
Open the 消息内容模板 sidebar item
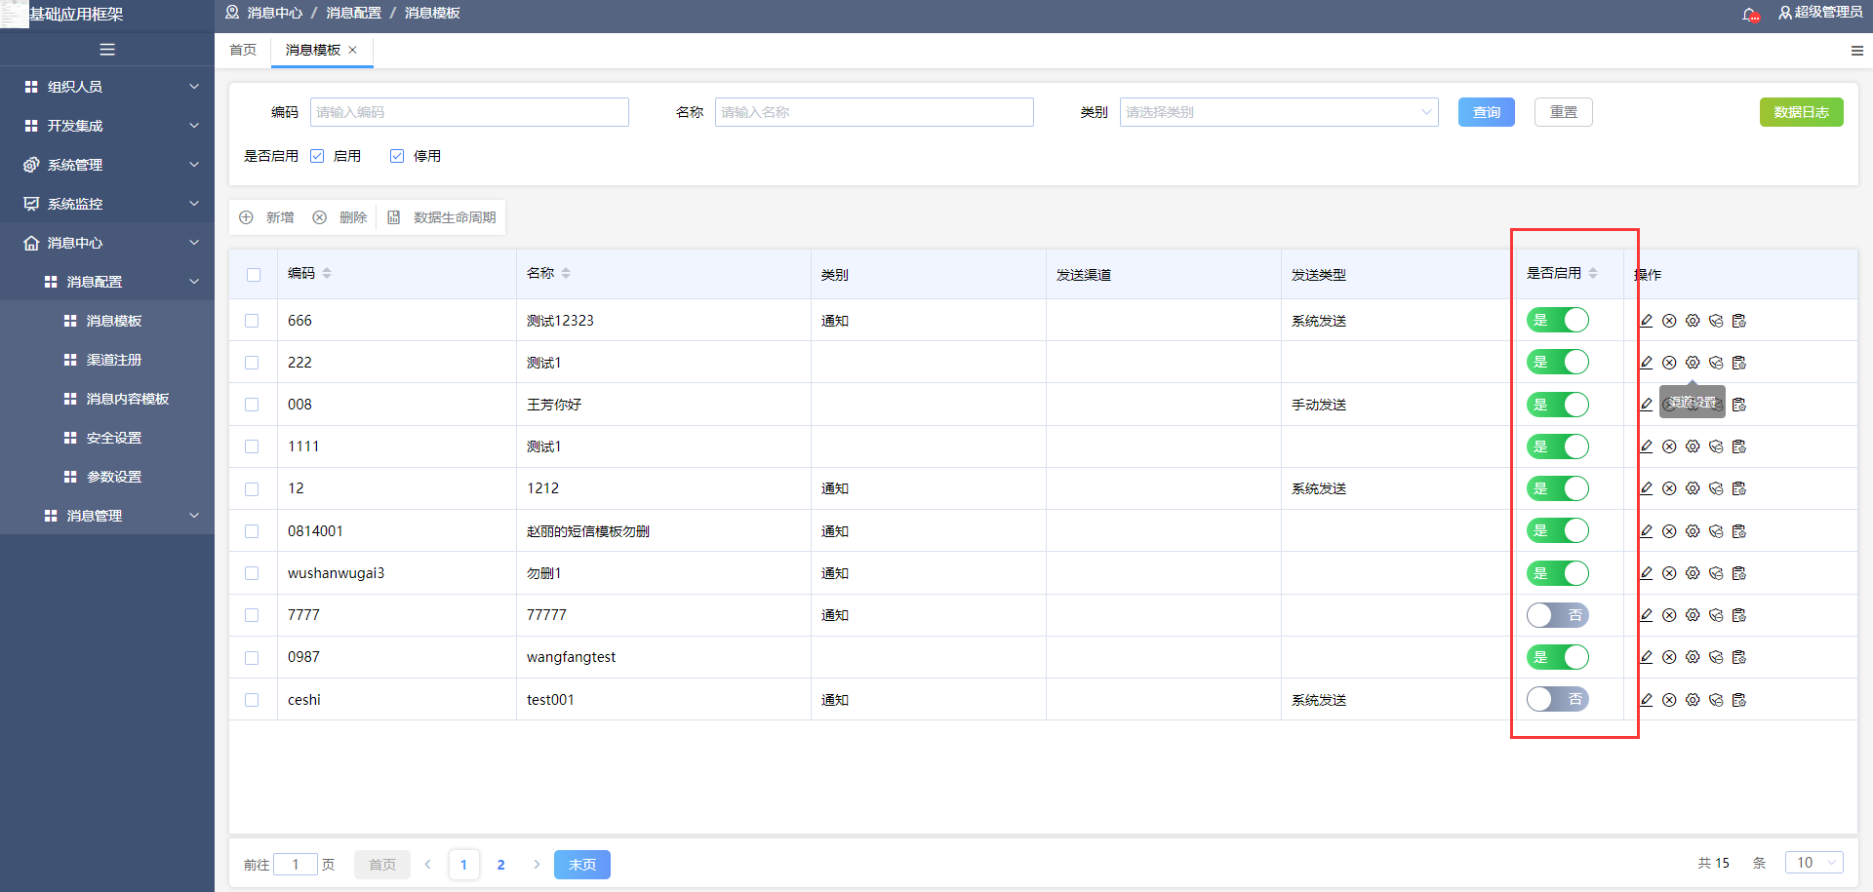(x=107, y=399)
